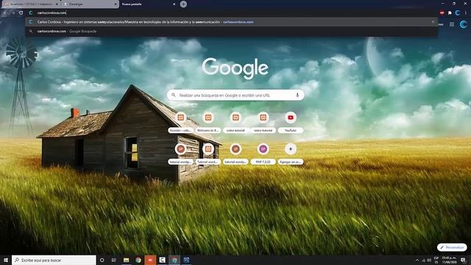471x265 pixels.
Task: Choose the carloscordova.com Google Búsqueda suggestion
Action: pos(231,31)
